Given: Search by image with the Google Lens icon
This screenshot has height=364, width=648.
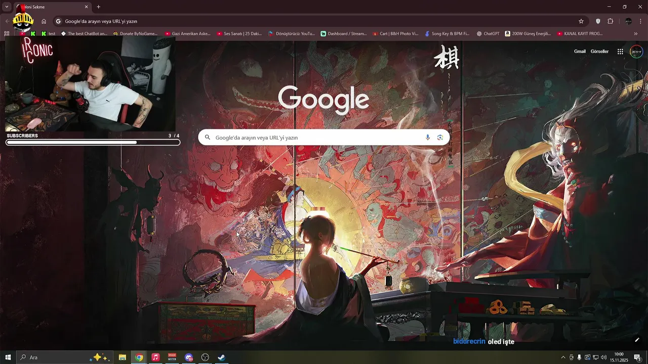Looking at the screenshot, I should (440, 138).
